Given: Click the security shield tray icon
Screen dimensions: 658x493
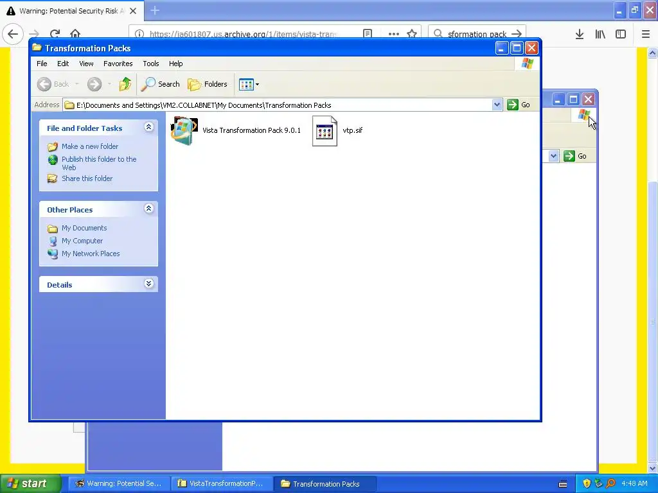Looking at the screenshot, I should tap(587, 483).
